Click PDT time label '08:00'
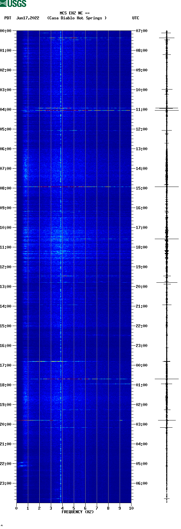Screen dimensions: 181x529 click(6, 188)
